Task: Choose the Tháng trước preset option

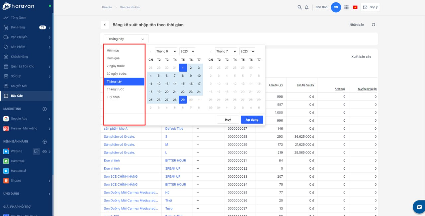Action: coord(116,89)
